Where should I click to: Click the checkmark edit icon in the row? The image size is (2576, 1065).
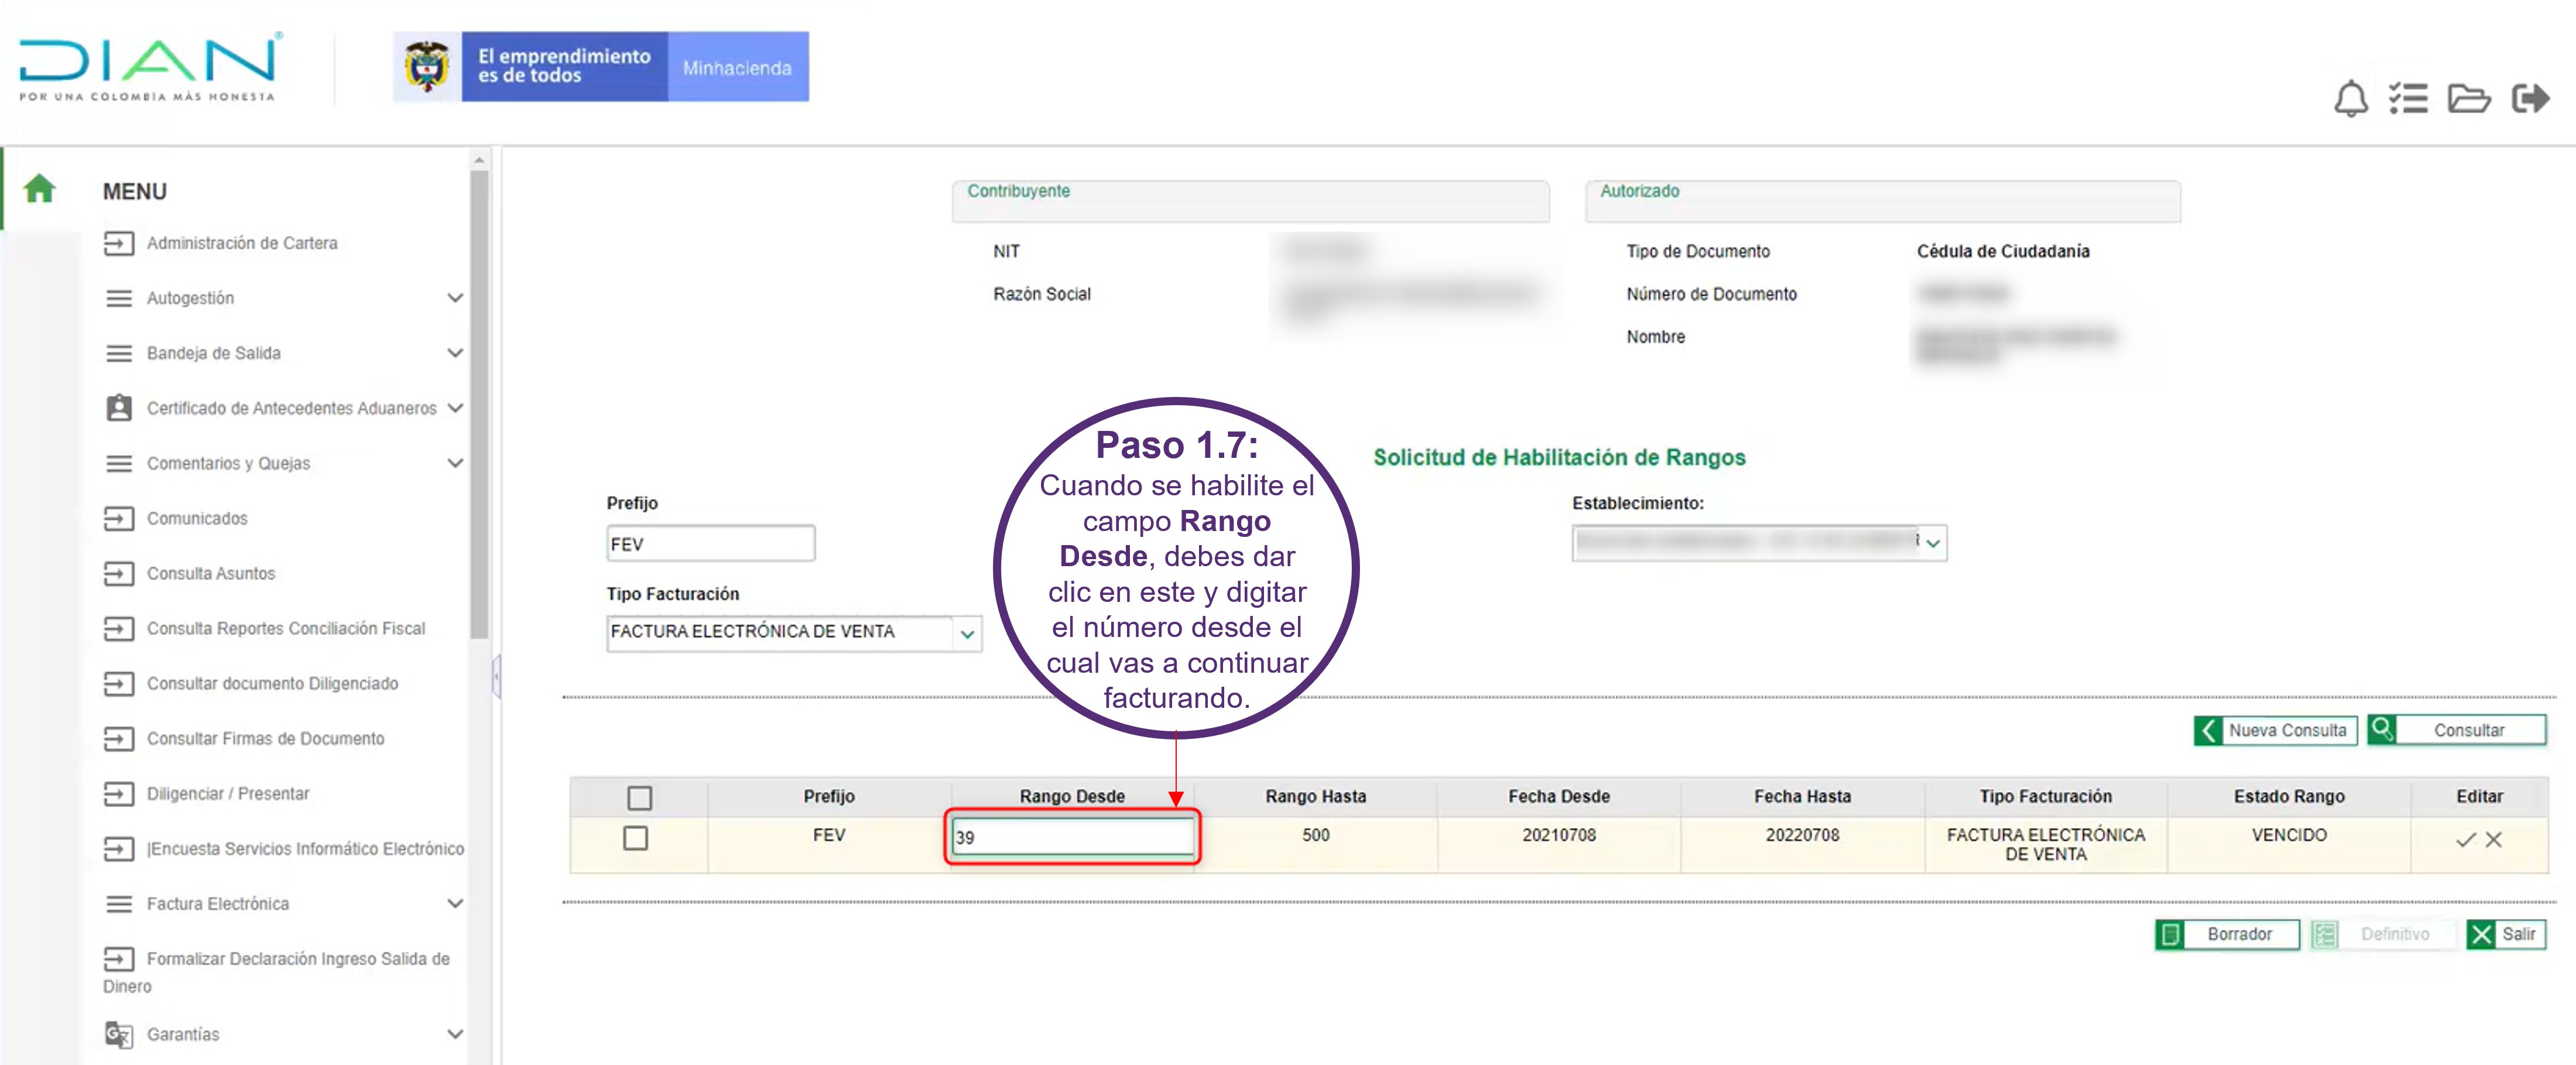(x=2465, y=840)
